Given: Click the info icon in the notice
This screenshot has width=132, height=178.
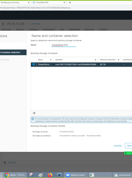Looking at the screenshot, I should point(33,119).
